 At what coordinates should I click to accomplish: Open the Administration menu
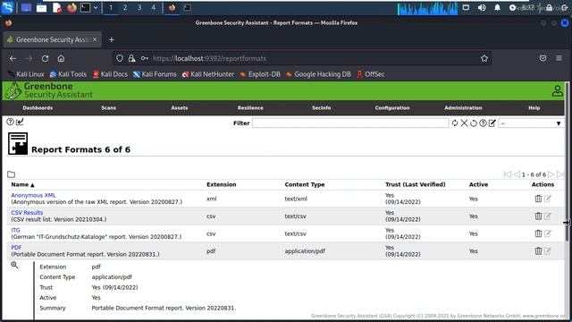(x=463, y=107)
